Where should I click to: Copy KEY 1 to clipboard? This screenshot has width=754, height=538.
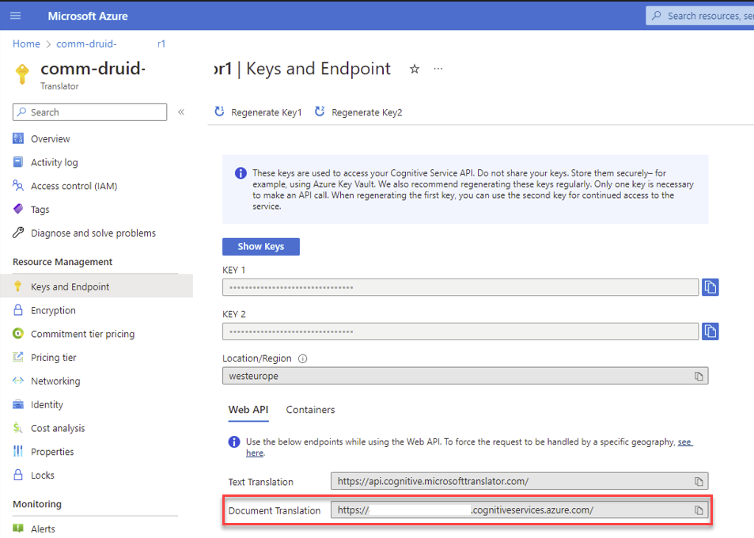(710, 287)
